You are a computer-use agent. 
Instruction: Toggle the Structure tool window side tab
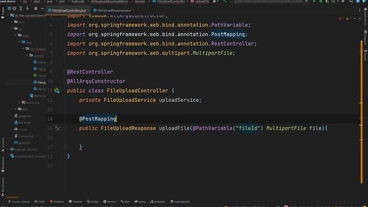tap(2, 144)
